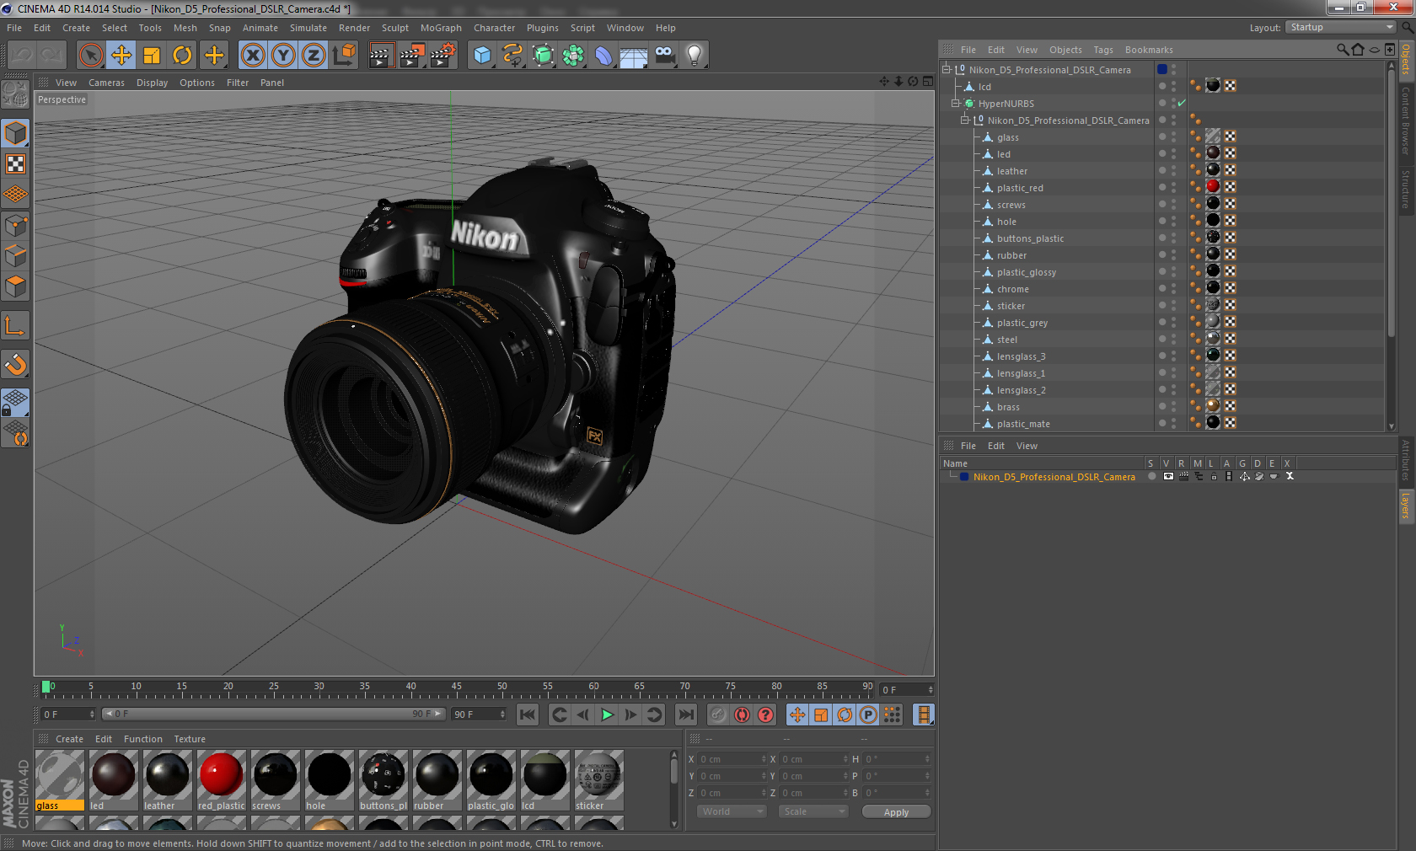The image size is (1416, 851).
Task: Click Render Active View icon
Action: pos(380,56)
